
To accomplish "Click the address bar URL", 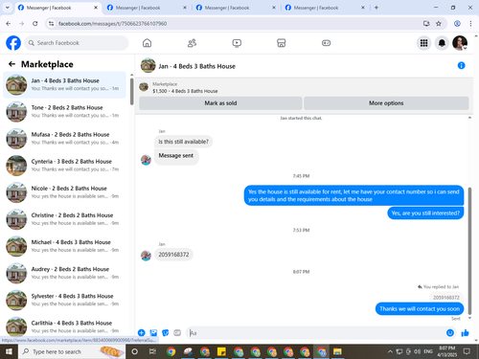I will click(x=112, y=24).
